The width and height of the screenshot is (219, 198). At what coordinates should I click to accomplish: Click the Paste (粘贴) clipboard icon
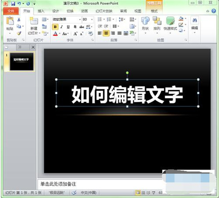(x=10, y=20)
